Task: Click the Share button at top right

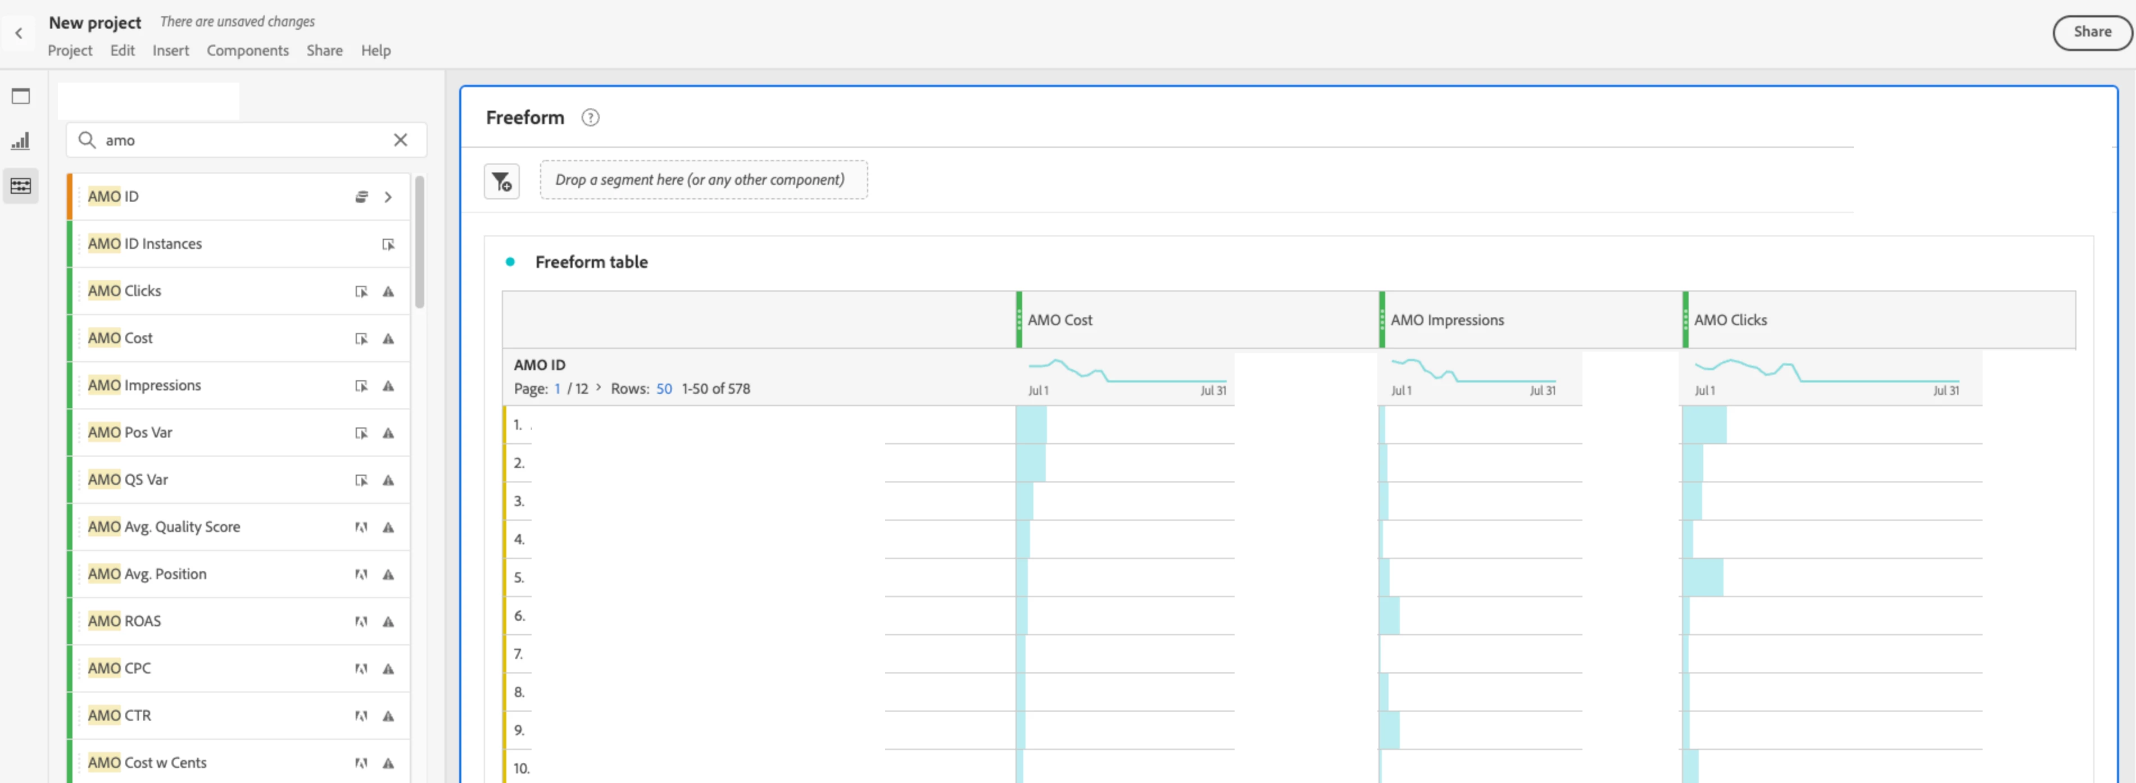Action: (x=2091, y=33)
